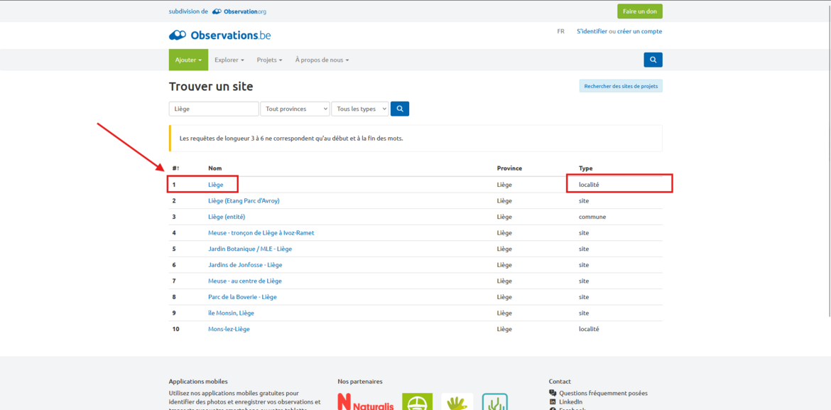Image resolution: width=831 pixels, height=410 pixels.
Task: Open the À propos de nous menu
Action: (322, 60)
